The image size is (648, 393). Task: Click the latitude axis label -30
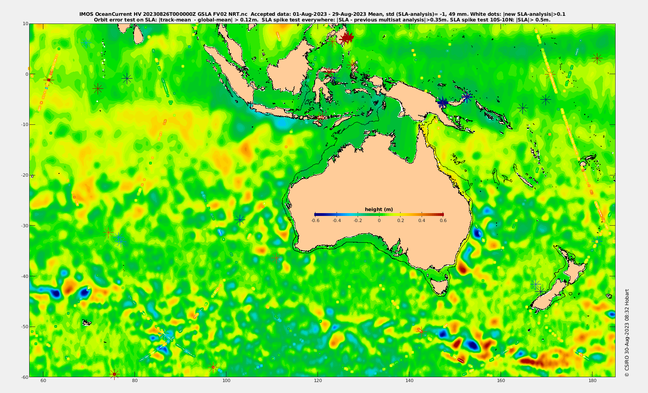tap(24, 226)
